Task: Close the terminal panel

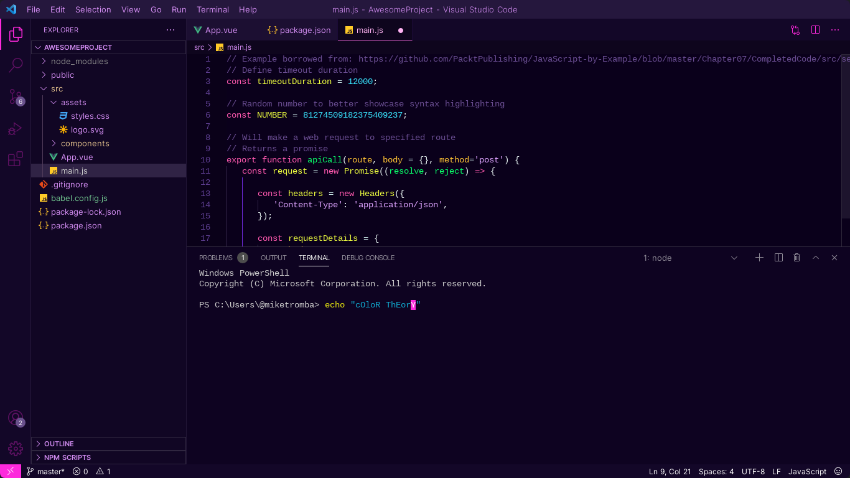Action: (x=834, y=258)
